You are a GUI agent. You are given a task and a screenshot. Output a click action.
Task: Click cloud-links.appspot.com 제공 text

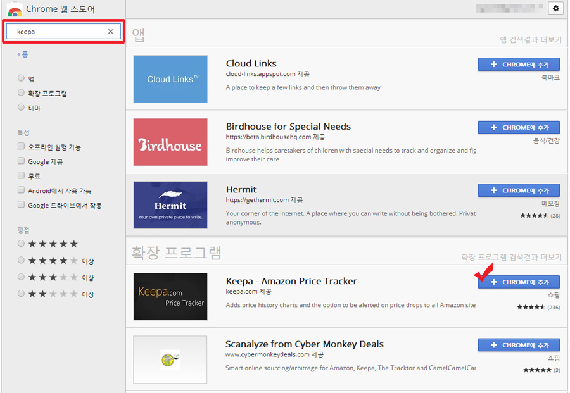pos(267,74)
